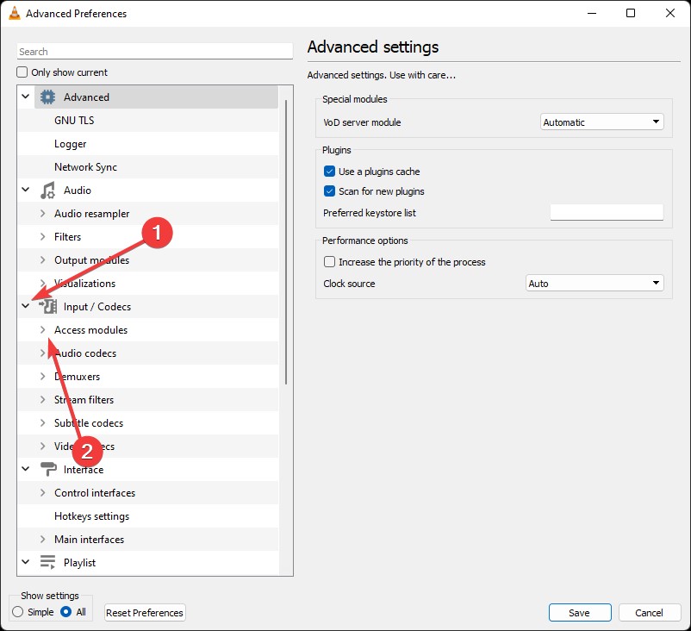
Task: Expand the Stream filters node
Action: tap(43, 399)
